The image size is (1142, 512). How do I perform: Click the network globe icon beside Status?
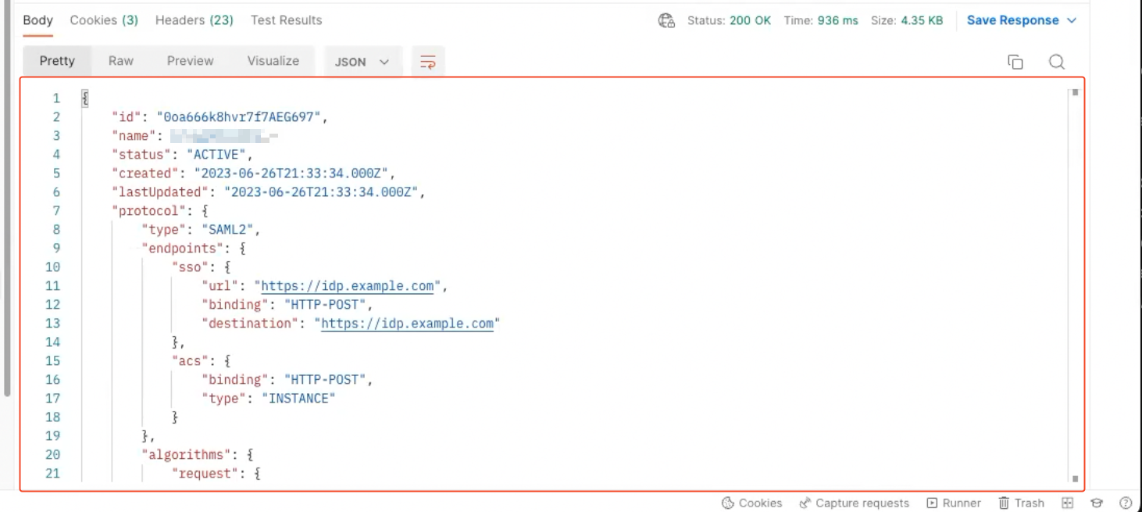[x=666, y=20]
